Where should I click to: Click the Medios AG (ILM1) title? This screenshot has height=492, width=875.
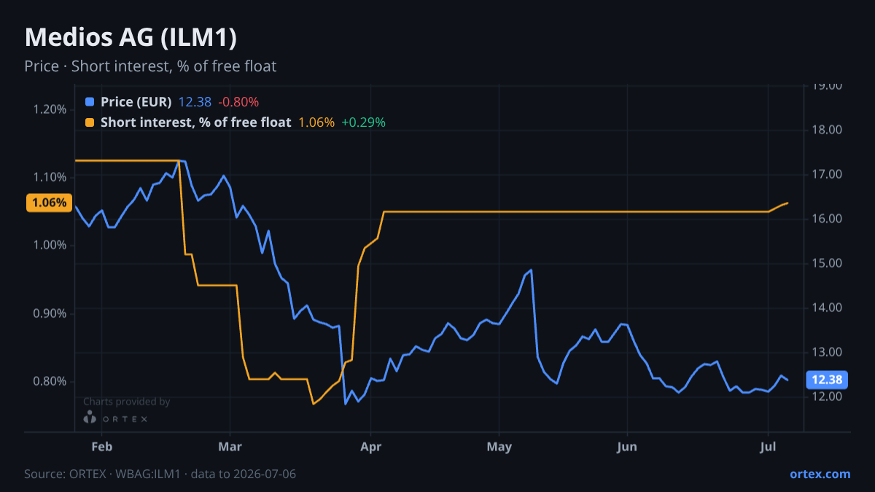click(131, 38)
